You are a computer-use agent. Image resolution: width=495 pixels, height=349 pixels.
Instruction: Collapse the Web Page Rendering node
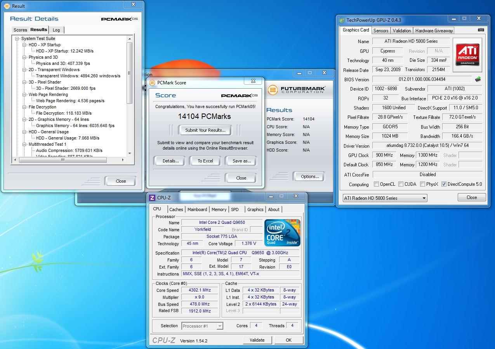click(x=24, y=94)
